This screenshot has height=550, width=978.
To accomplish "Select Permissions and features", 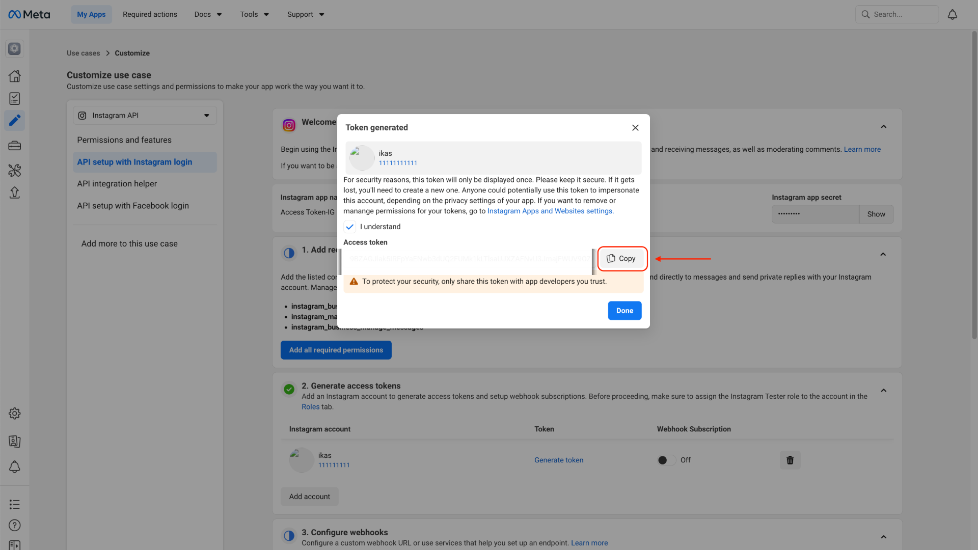I will click(145, 140).
